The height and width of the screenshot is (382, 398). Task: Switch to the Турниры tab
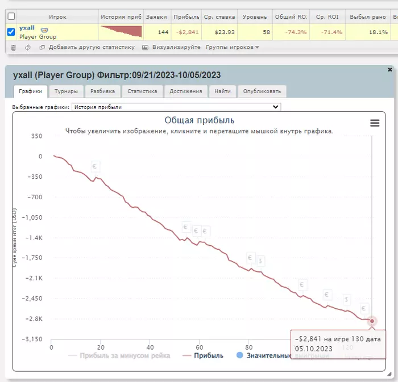click(x=66, y=91)
